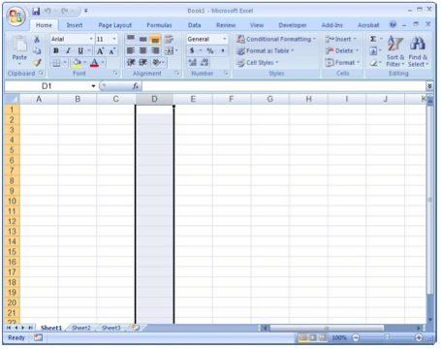Decrease decimal places
441x349 pixels.
tap(205, 62)
